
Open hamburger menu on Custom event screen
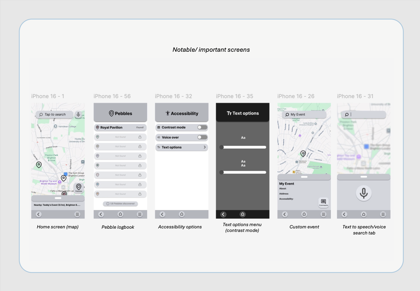coord(323,214)
